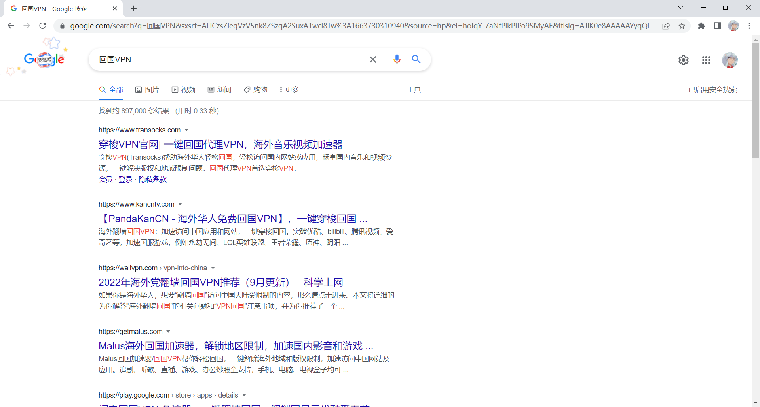The image size is (760, 407).
Task: Click the scrollbar down arrow
Action: (756, 403)
